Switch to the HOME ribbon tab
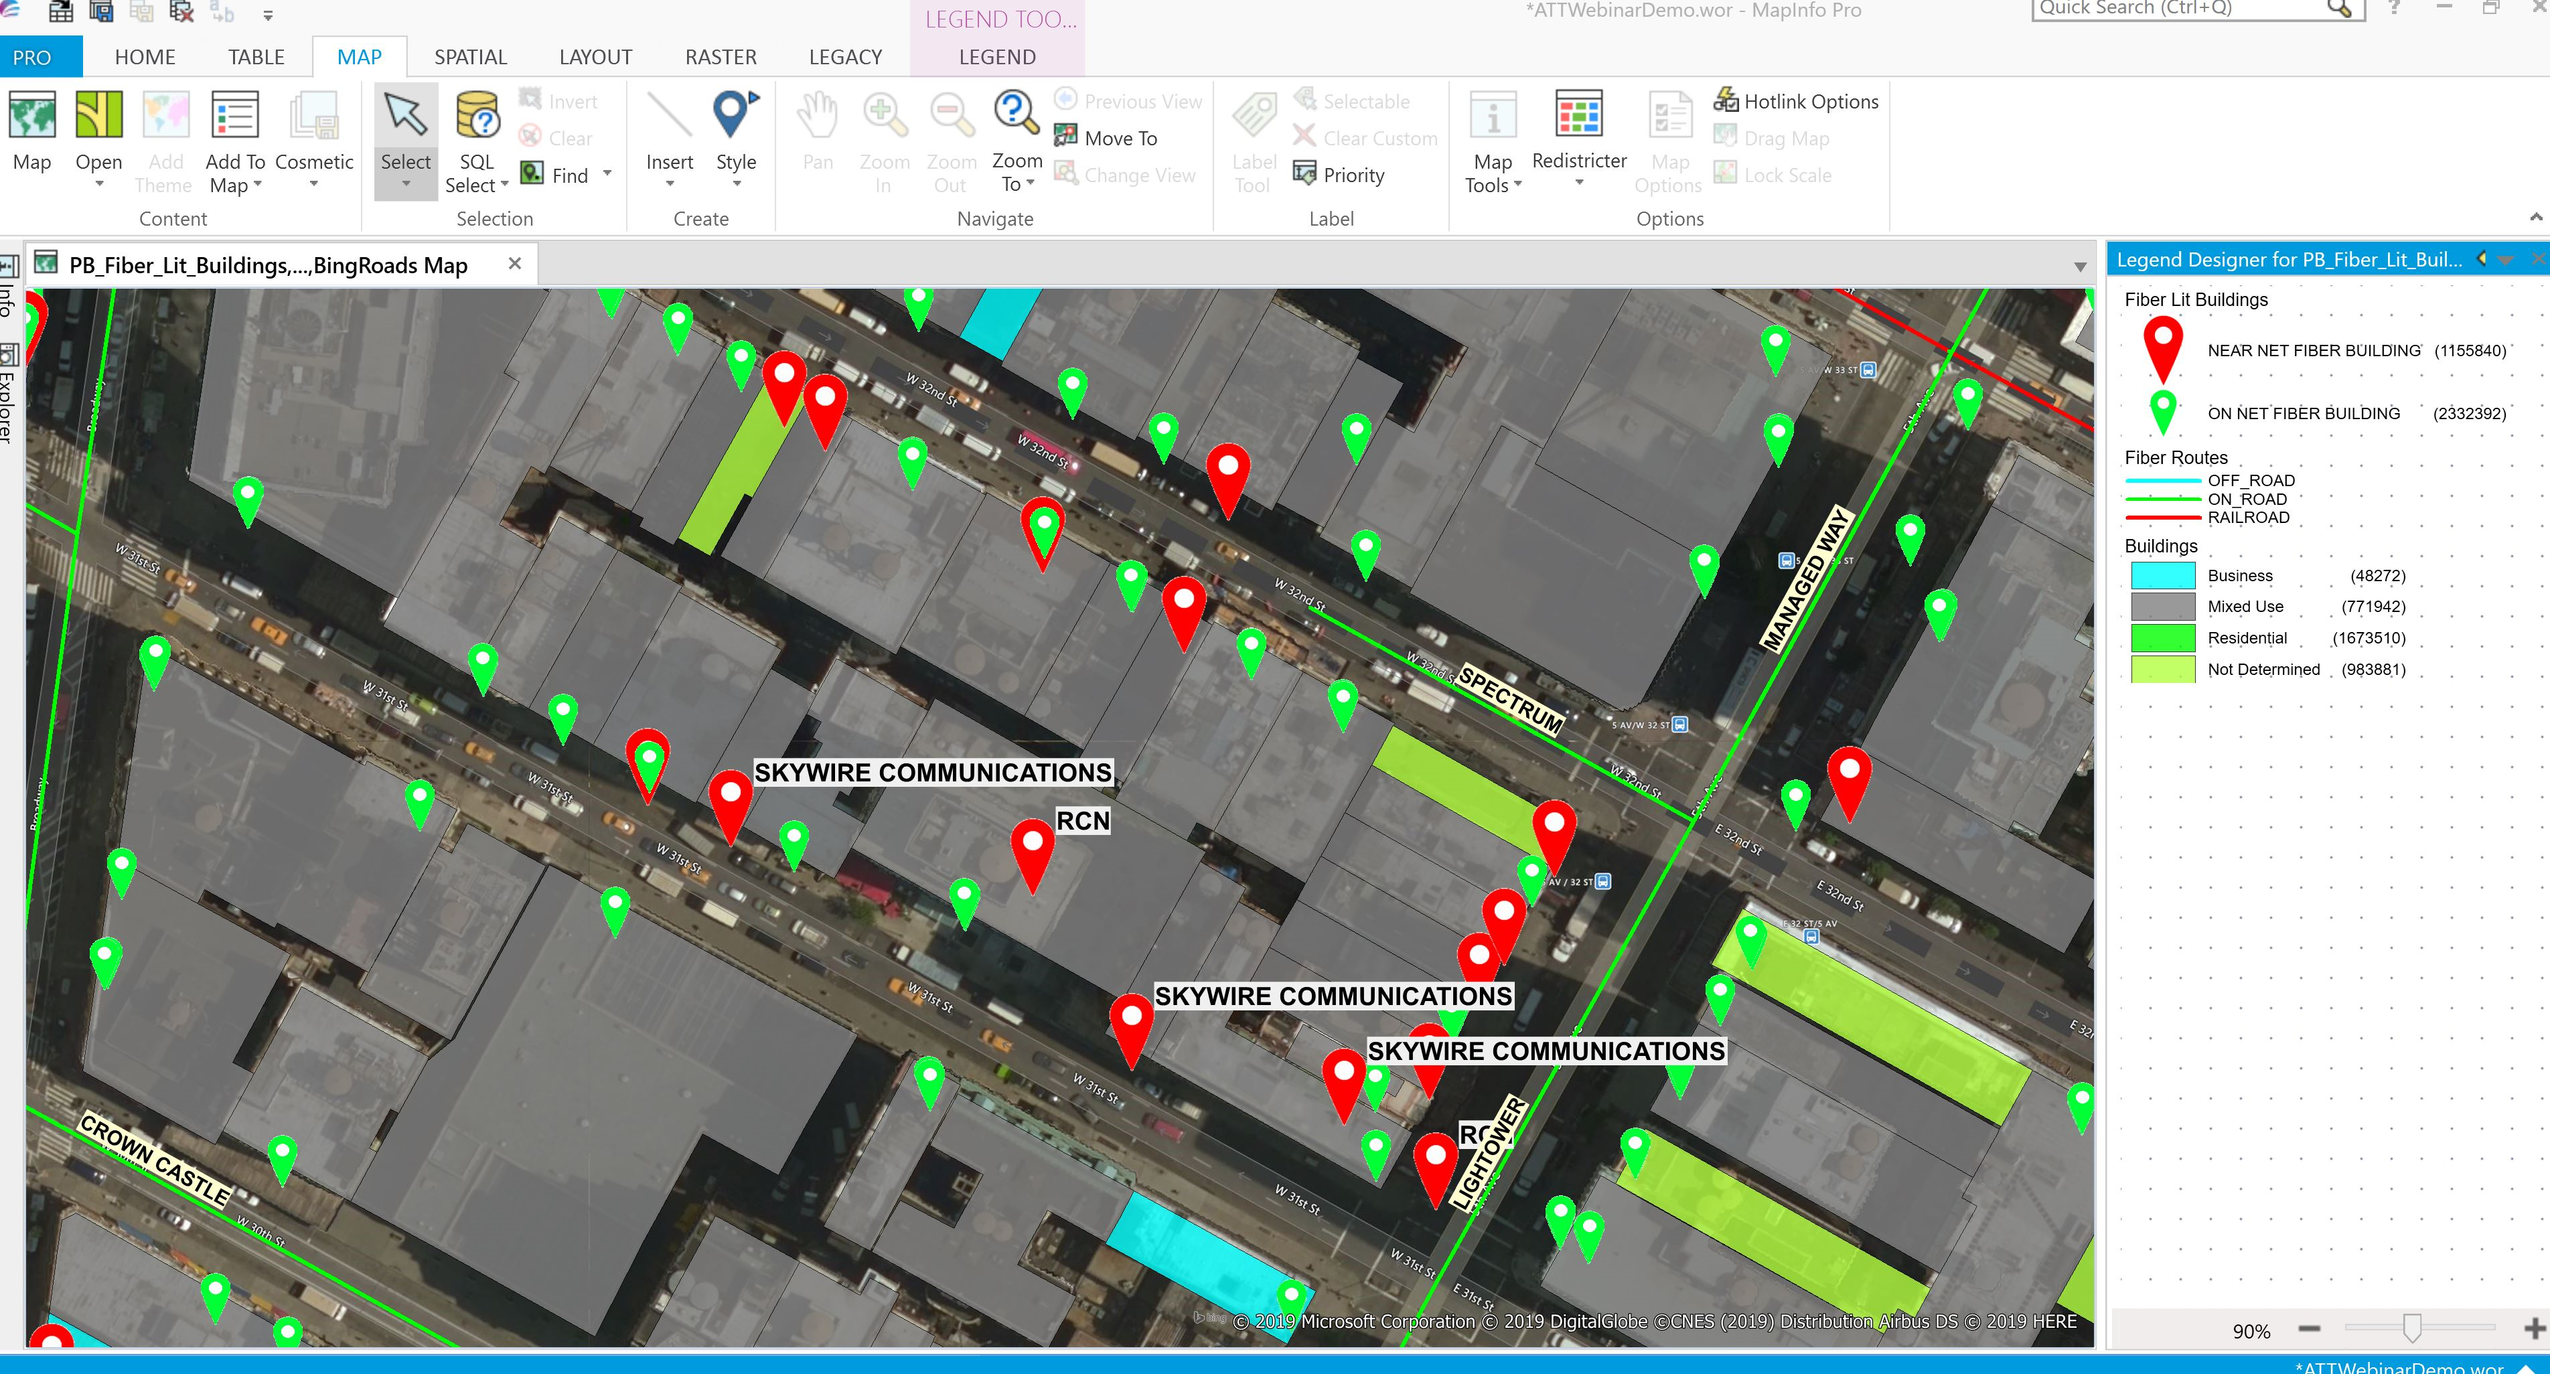The height and width of the screenshot is (1374, 2550). tap(145, 58)
